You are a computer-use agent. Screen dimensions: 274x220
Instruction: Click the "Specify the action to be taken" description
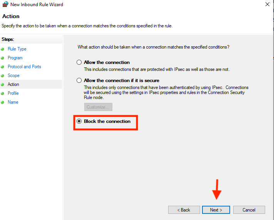(x=87, y=26)
